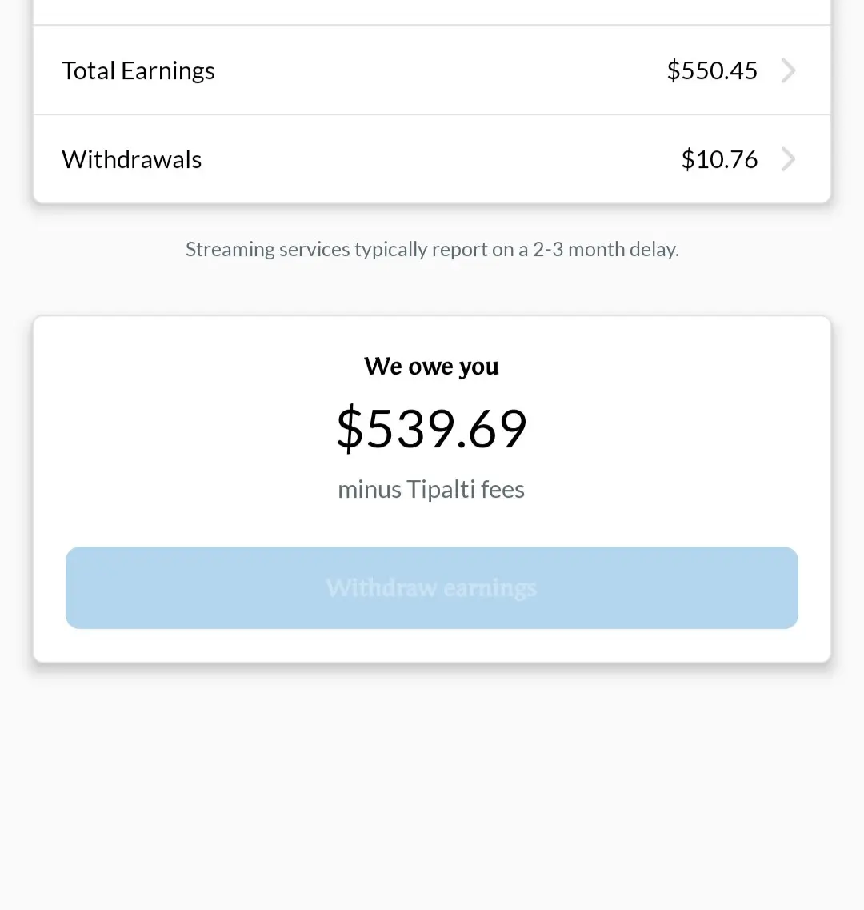Screen dimensions: 864x910
Task: Open the Withdrawals row label
Action: (x=132, y=159)
